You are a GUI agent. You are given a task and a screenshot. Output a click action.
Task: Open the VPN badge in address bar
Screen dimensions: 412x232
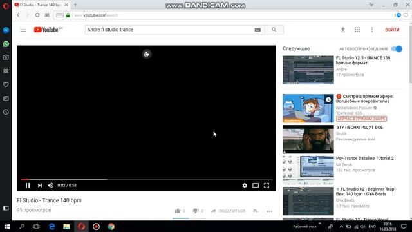(60, 15)
